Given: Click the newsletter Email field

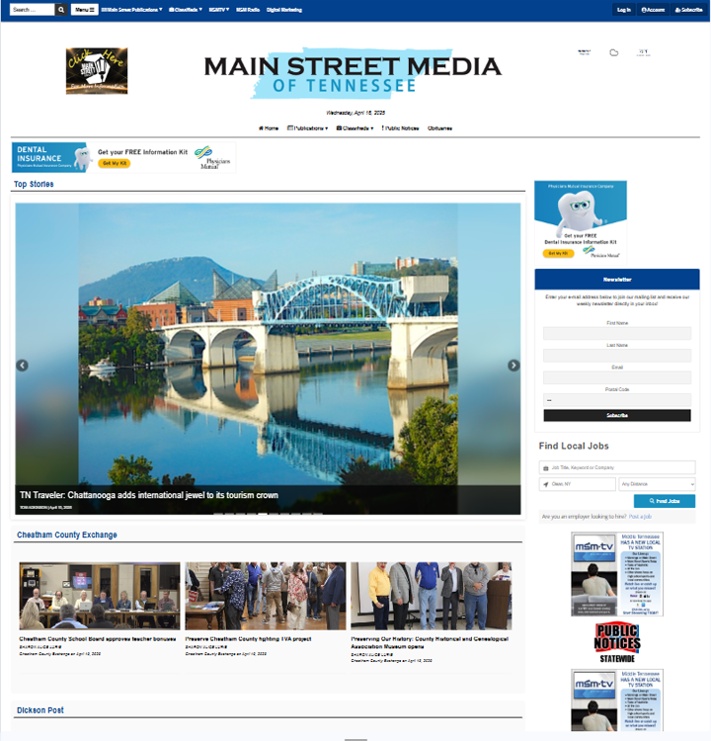Looking at the screenshot, I should click(617, 377).
